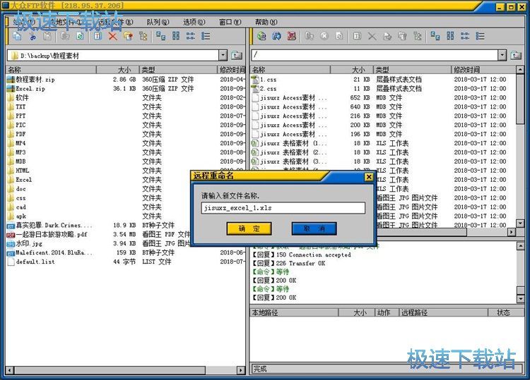Click the new file name input field
The image size is (530, 380).
coord(283,208)
